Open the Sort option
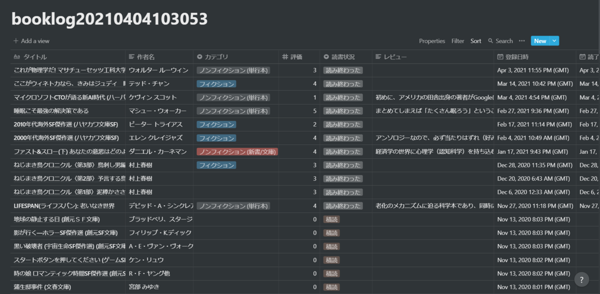The height and width of the screenshot is (294, 600). tap(475, 41)
